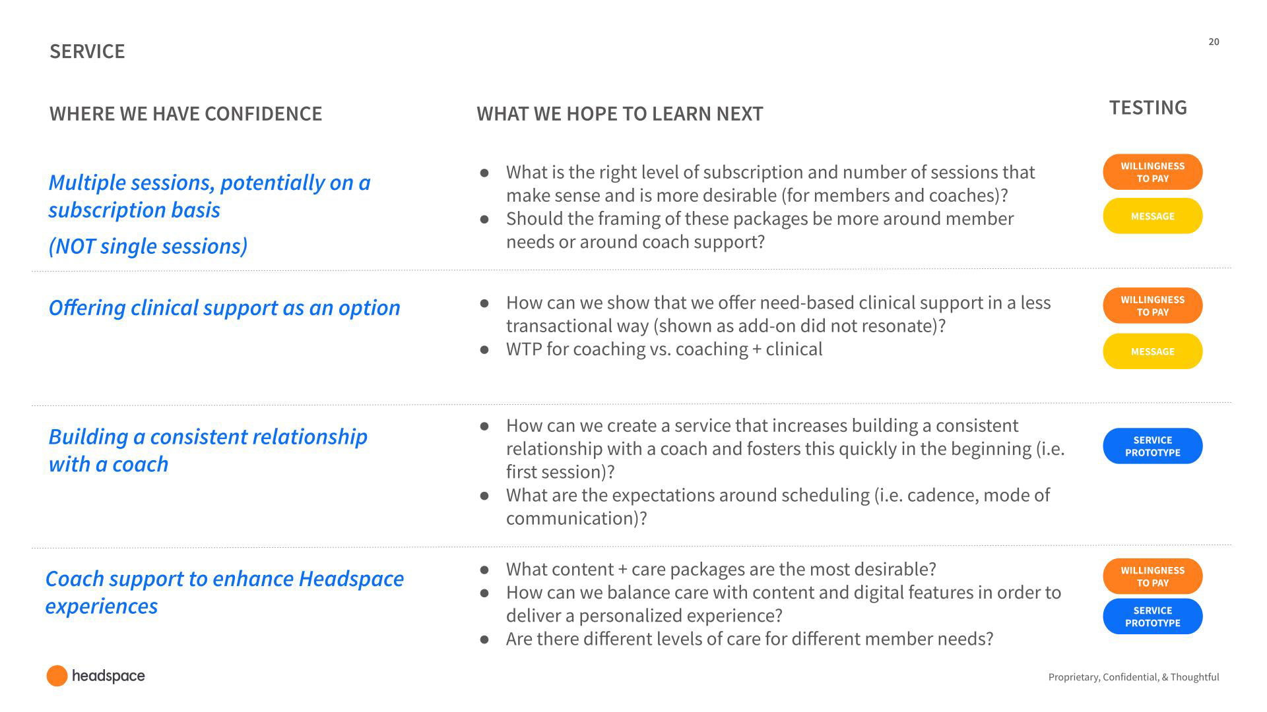Viewport: 1267px width, 712px height.
Task: Click the orange Headspace logo circle
Action: click(57, 676)
